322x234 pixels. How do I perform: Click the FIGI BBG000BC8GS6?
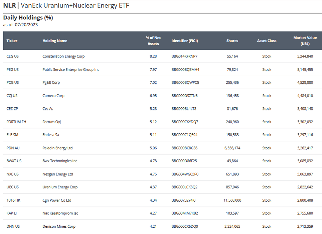[184, 148]
